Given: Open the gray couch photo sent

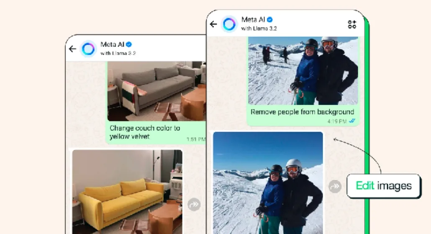Looking at the screenshot, I should [x=156, y=91].
